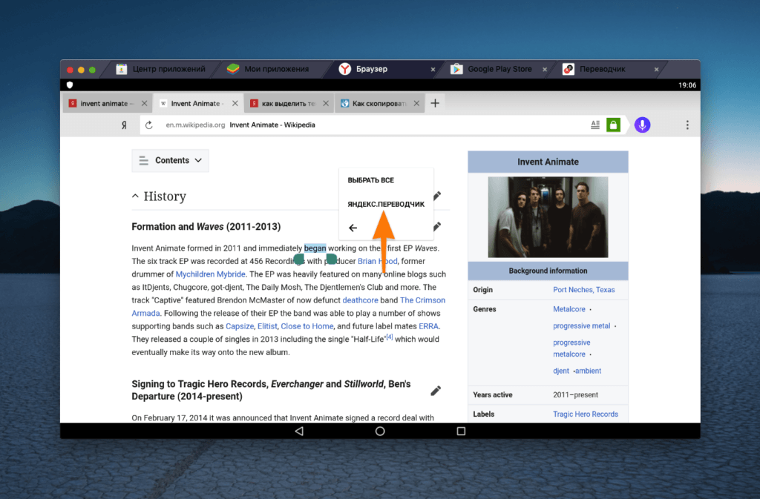Open the browser three-dot menu
760x499 pixels.
click(687, 125)
